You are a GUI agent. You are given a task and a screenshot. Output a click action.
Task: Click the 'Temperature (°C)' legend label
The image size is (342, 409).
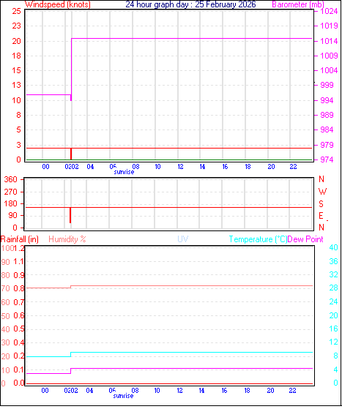click(x=258, y=239)
